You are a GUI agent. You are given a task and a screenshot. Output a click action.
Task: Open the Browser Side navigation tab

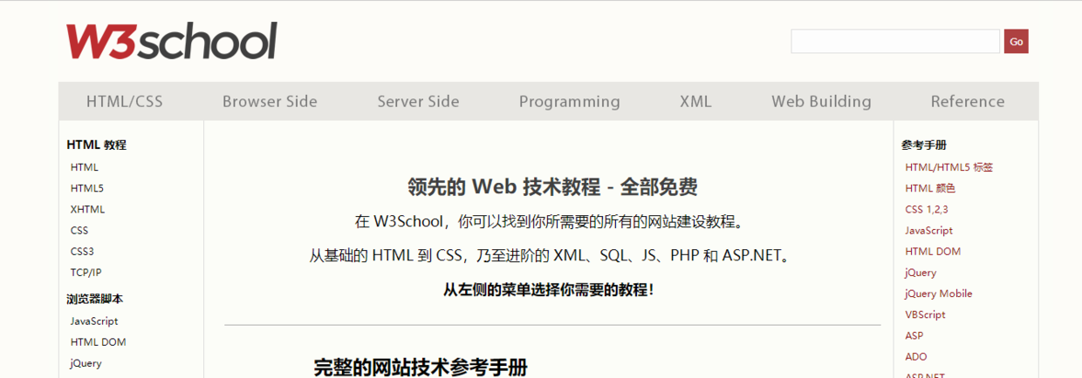tap(270, 101)
